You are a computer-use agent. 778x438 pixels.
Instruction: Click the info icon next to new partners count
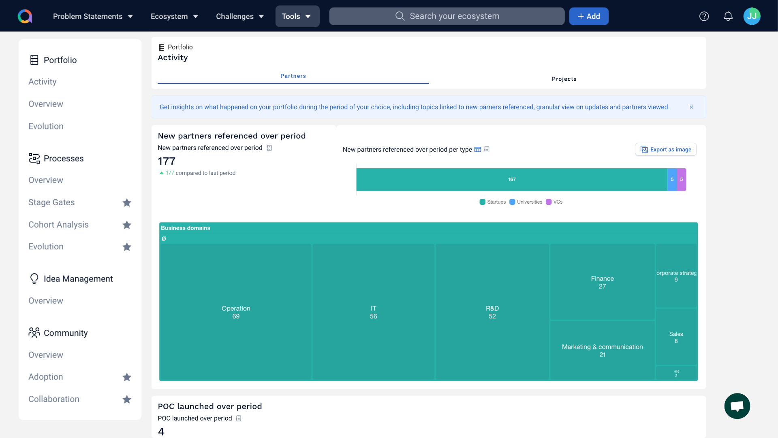pyautogui.click(x=269, y=148)
